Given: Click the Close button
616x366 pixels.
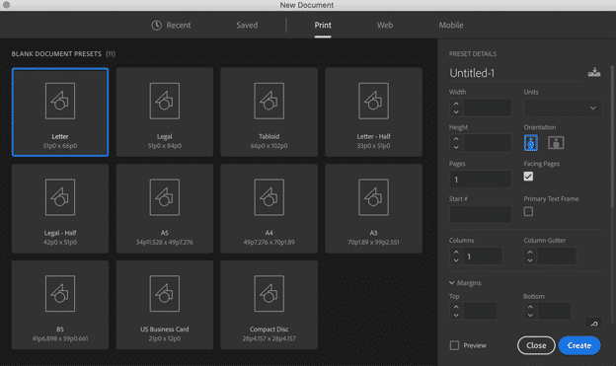Looking at the screenshot, I should (536, 345).
